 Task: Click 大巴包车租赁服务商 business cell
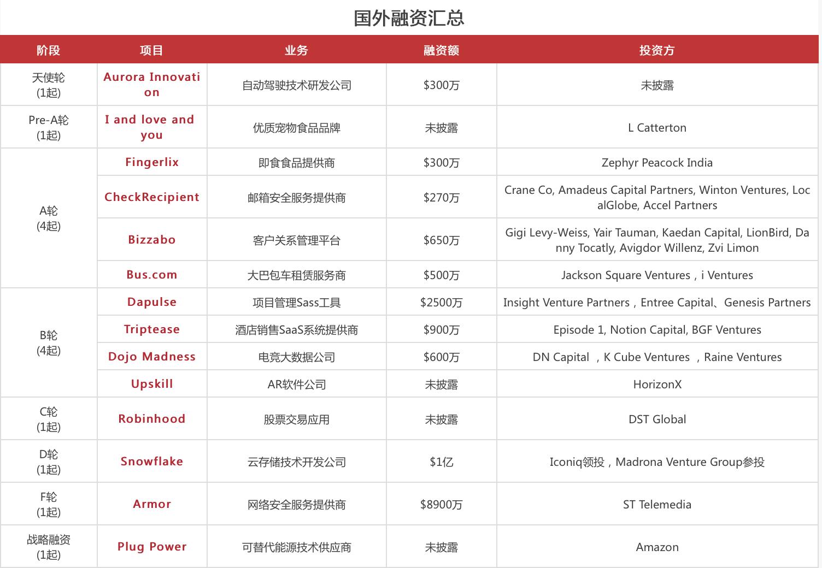297,276
